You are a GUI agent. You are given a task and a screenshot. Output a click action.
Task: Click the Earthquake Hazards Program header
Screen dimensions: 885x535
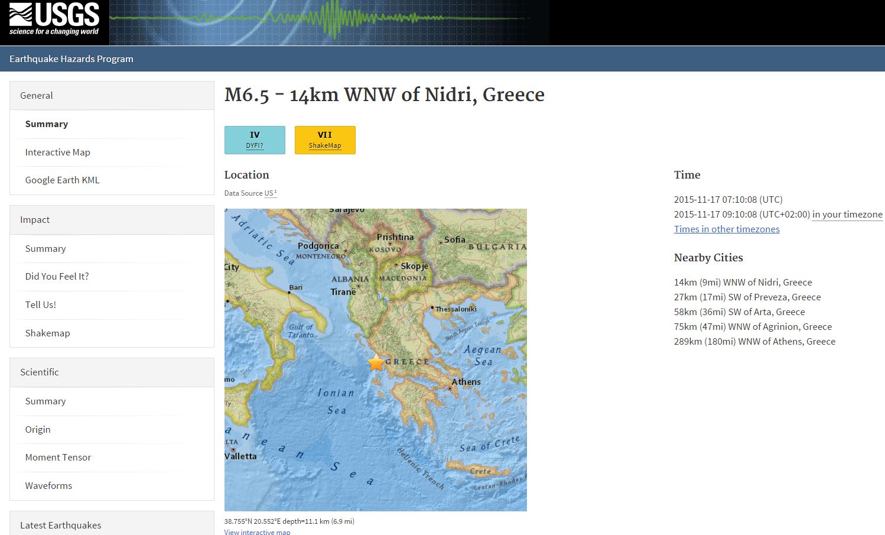(71, 59)
